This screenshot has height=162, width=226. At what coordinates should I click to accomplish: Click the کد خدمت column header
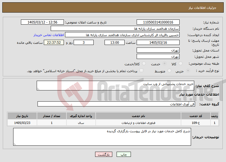click(x=196, y=116)
